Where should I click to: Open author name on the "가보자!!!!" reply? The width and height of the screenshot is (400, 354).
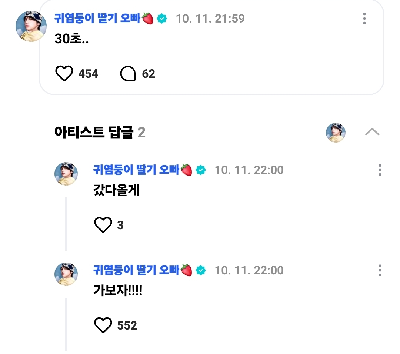click(x=136, y=270)
